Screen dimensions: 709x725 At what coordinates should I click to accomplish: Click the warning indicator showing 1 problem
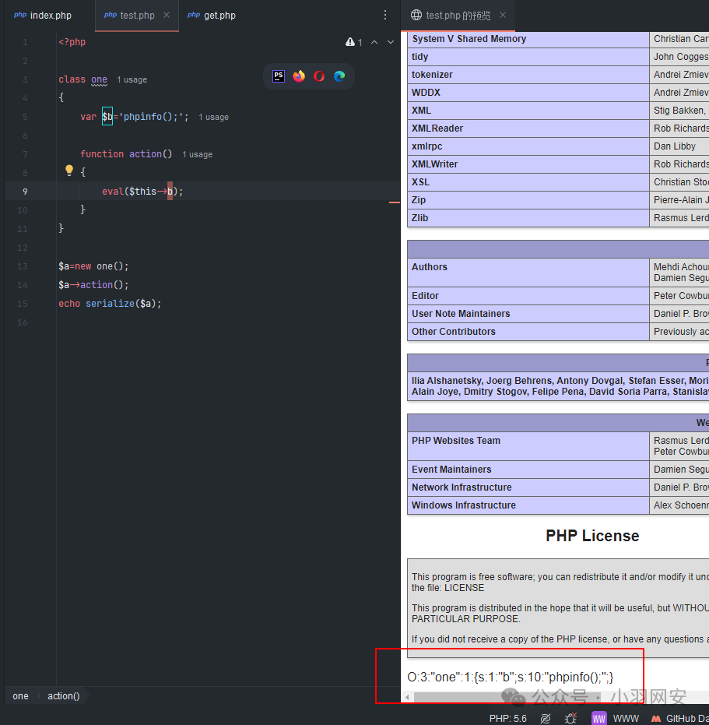[x=353, y=42]
